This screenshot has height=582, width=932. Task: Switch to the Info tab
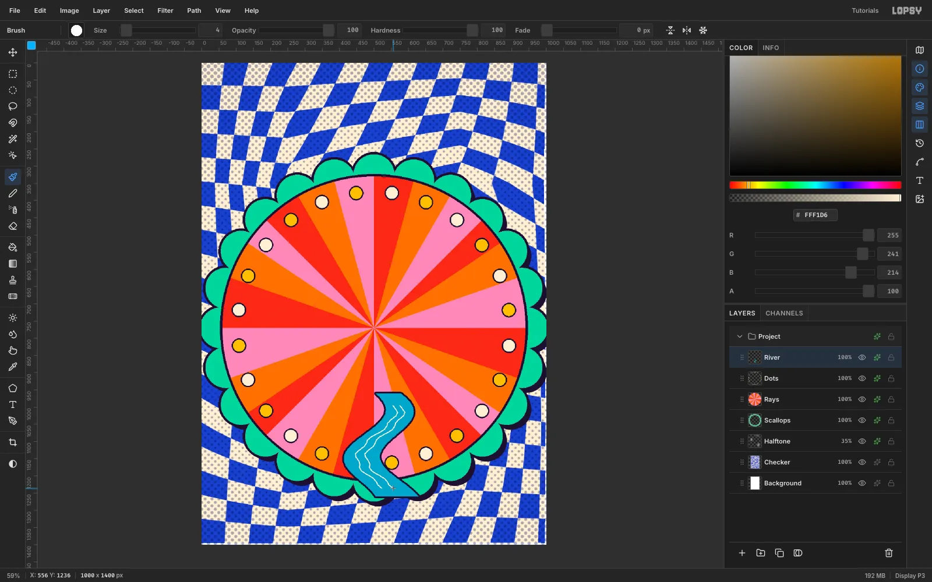[771, 48]
